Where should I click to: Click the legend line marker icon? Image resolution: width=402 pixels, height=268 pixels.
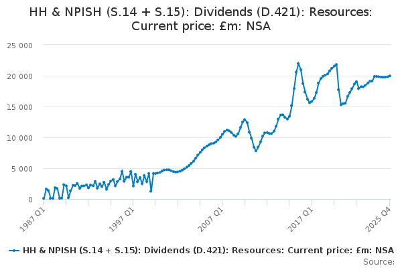(15, 251)
